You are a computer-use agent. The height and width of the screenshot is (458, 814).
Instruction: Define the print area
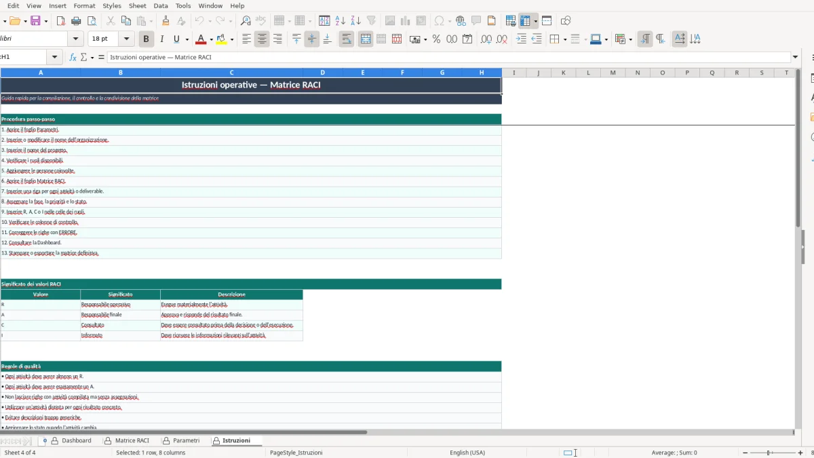click(511, 21)
